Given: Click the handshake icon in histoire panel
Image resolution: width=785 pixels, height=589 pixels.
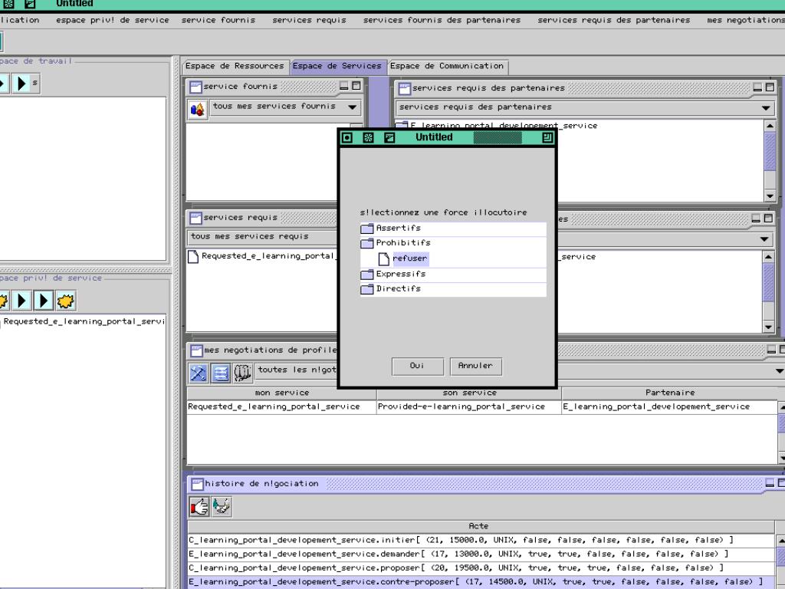Looking at the screenshot, I should [222, 507].
